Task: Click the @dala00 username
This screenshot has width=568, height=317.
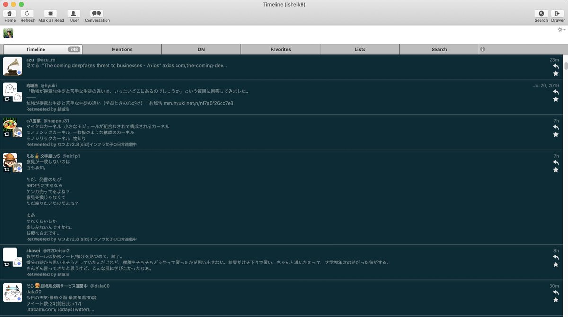Action: (100, 286)
